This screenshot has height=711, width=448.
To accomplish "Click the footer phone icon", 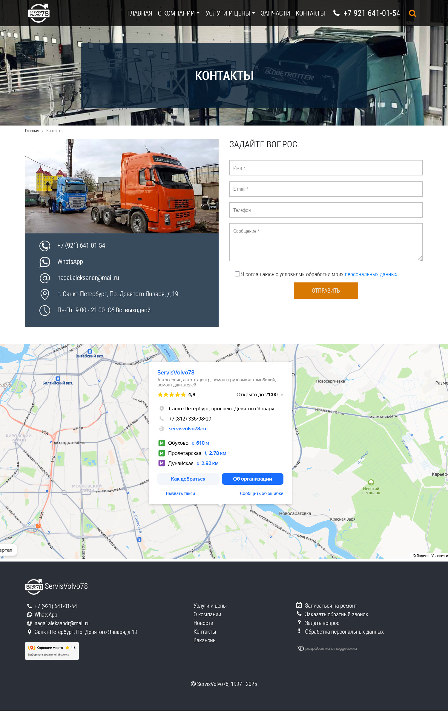I will tap(30, 606).
